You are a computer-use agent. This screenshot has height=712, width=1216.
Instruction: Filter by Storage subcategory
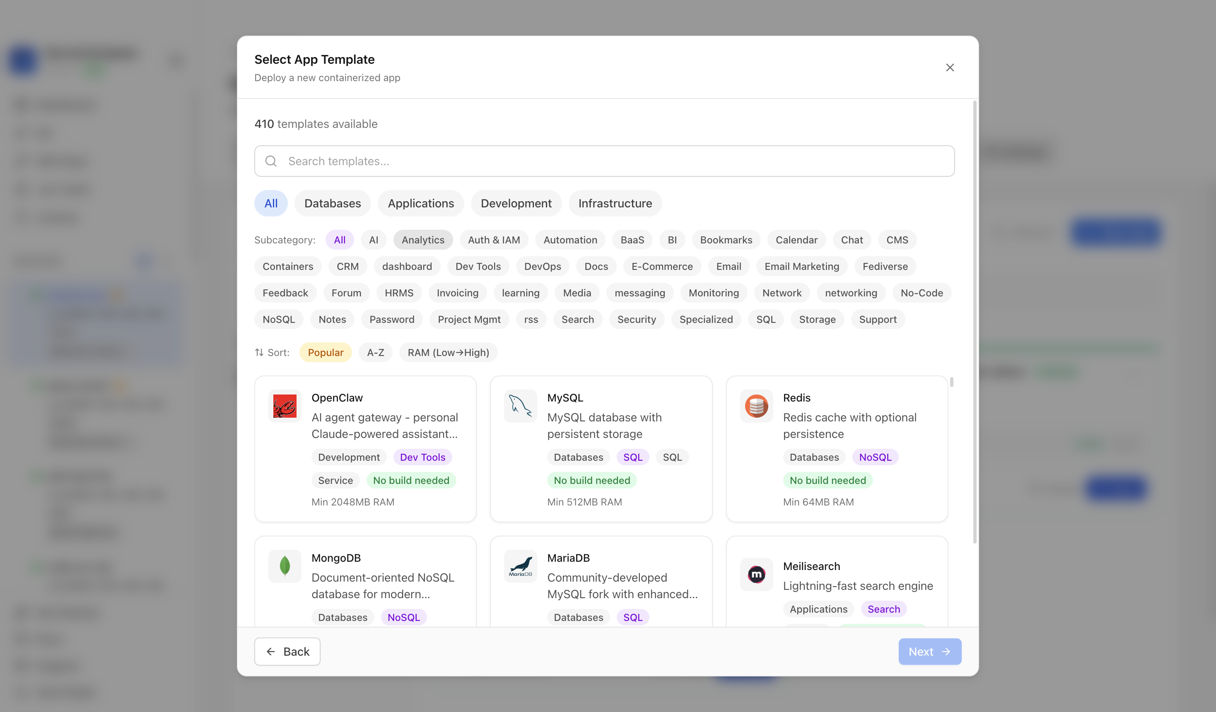(817, 319)
